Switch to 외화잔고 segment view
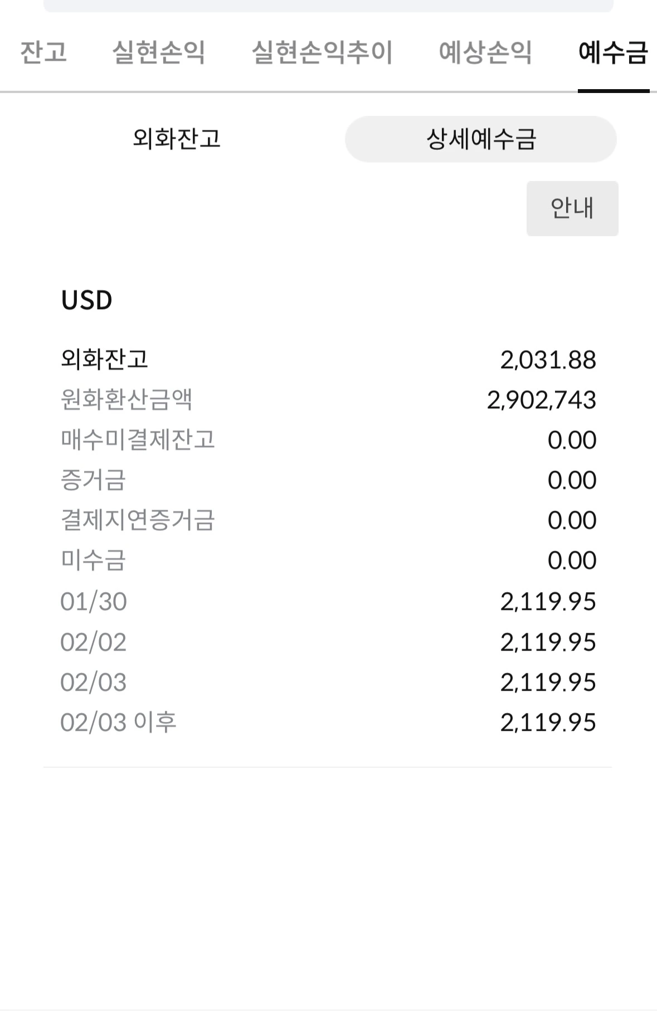657x1011 pixels. click(177, 139)
